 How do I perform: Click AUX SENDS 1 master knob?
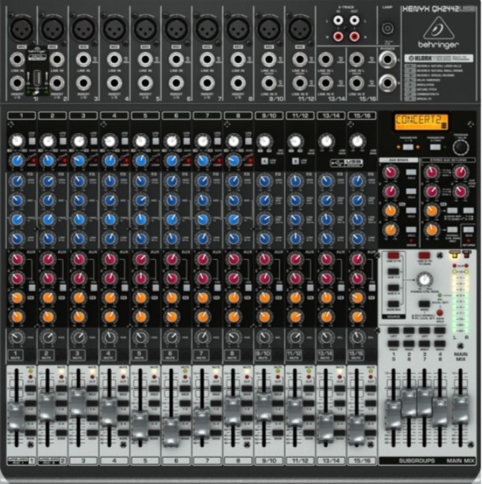390,172
